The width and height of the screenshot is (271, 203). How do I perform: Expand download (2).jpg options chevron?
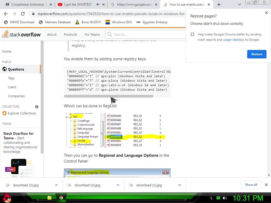(x=118, y=185)
